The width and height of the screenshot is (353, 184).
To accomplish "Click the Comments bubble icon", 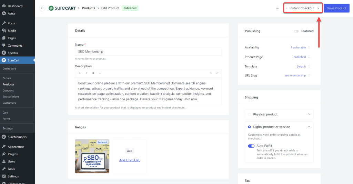I will [4, 45].
